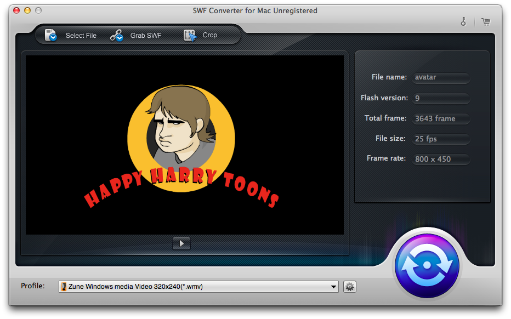Click the 'Flash version:' label

coord(384,98)
